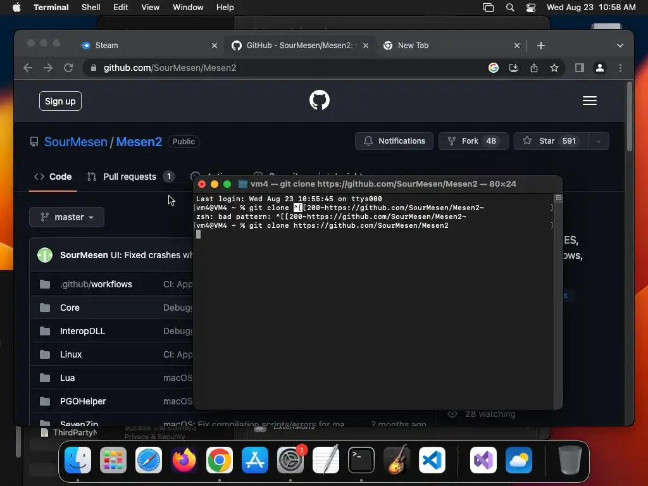Screen dimensions: 648x486
Task: Close the Steam browser tab
Action: [214, 46]
